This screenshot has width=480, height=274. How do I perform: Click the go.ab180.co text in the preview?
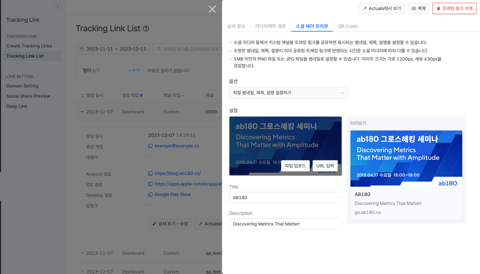pos(368,212)
